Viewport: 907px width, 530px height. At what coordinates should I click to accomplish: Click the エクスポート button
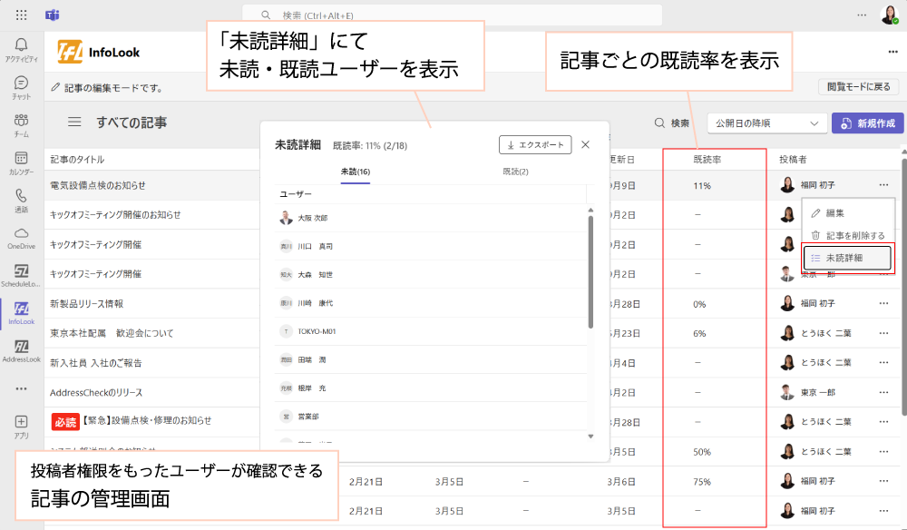coord(535,144)
